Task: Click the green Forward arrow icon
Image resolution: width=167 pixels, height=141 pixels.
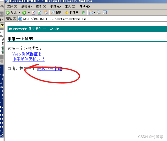Action: click(24, 13)
